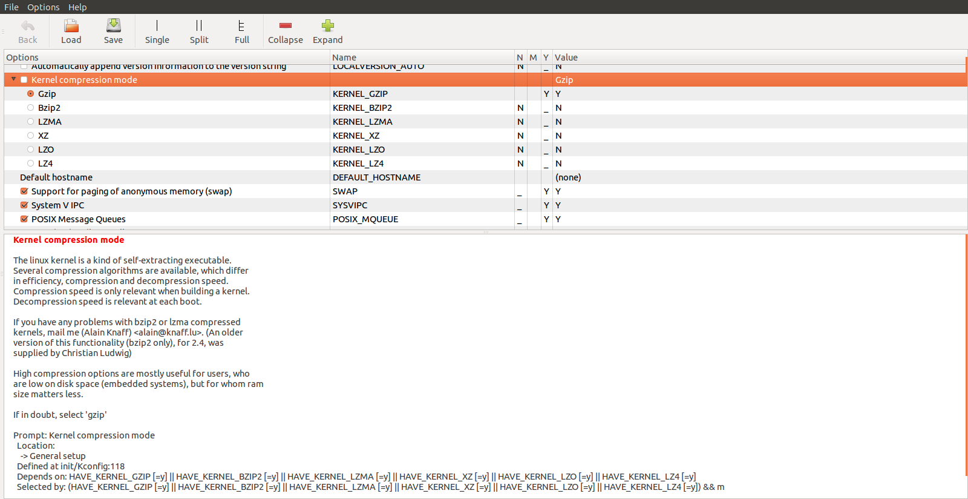
Task: Collapse the Kernel compression mode tree row
Action: click(13, 79)
